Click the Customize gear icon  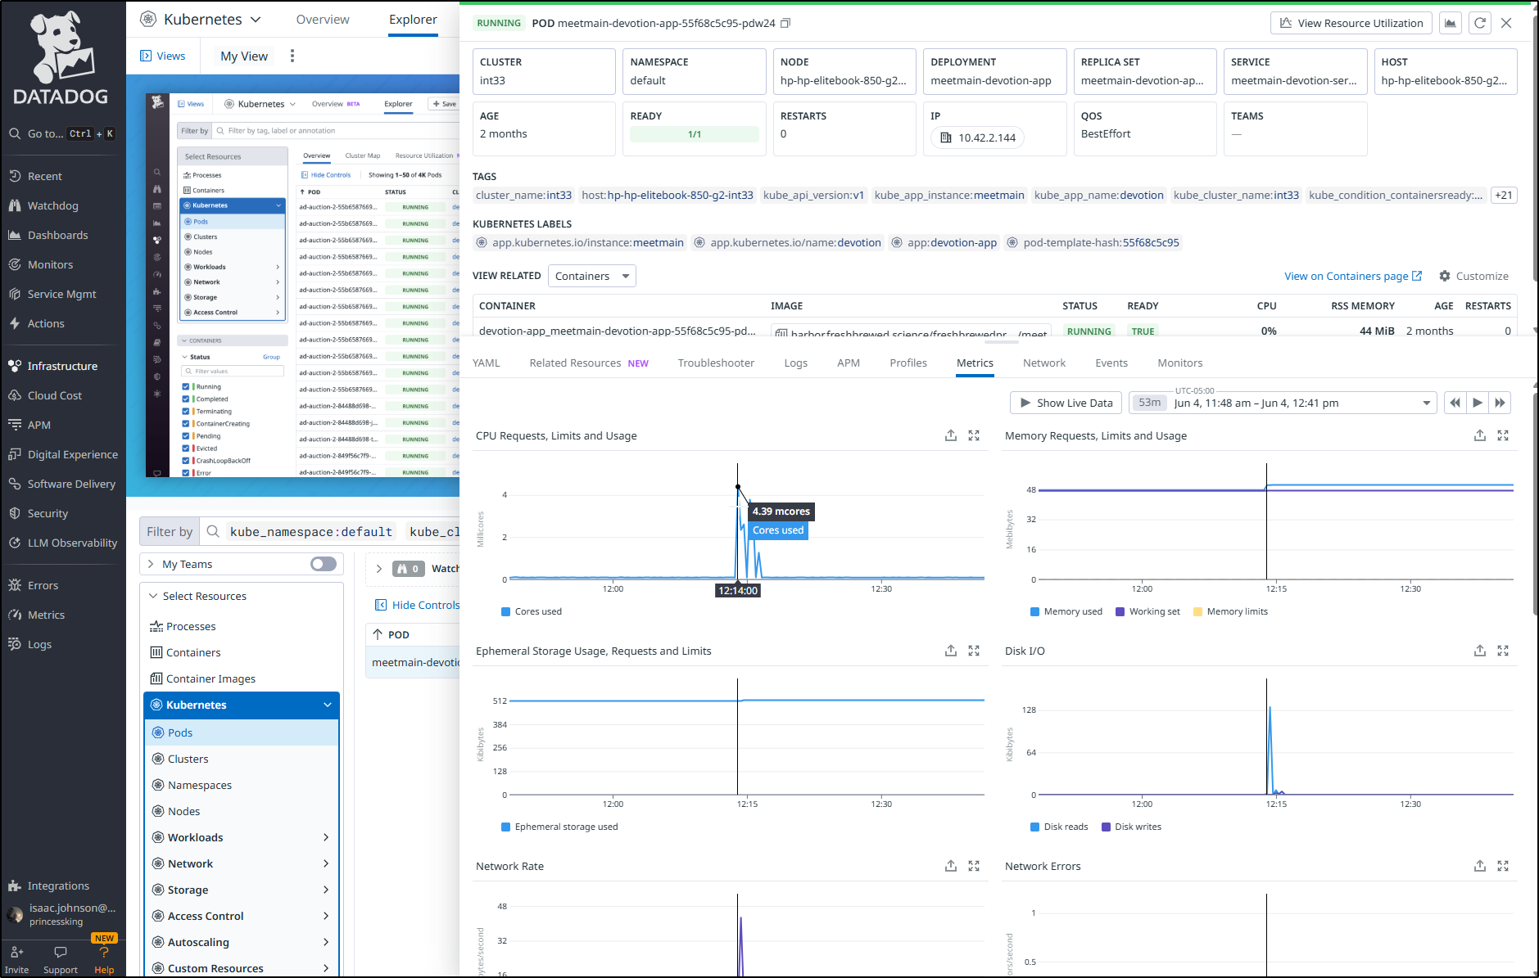click(1445, 276)
